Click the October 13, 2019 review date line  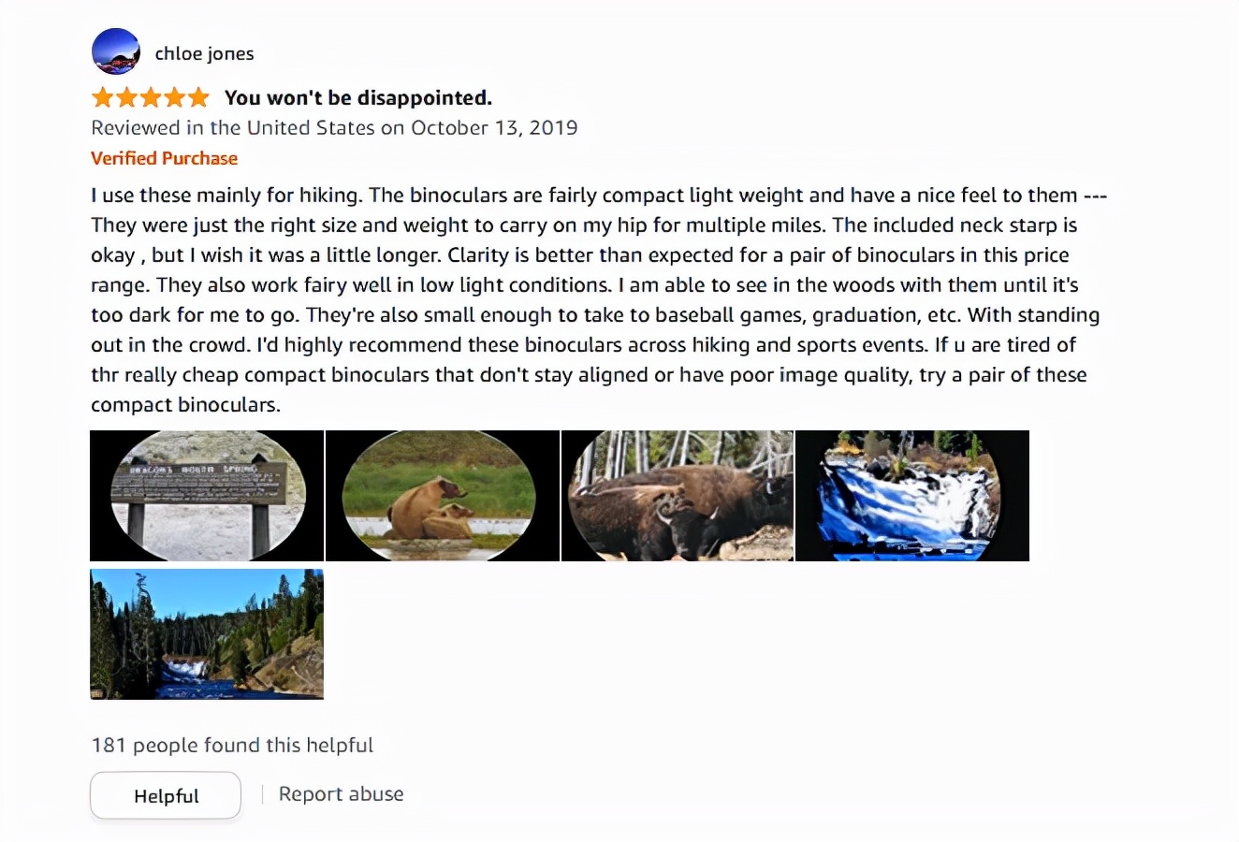tap(334, 128)
